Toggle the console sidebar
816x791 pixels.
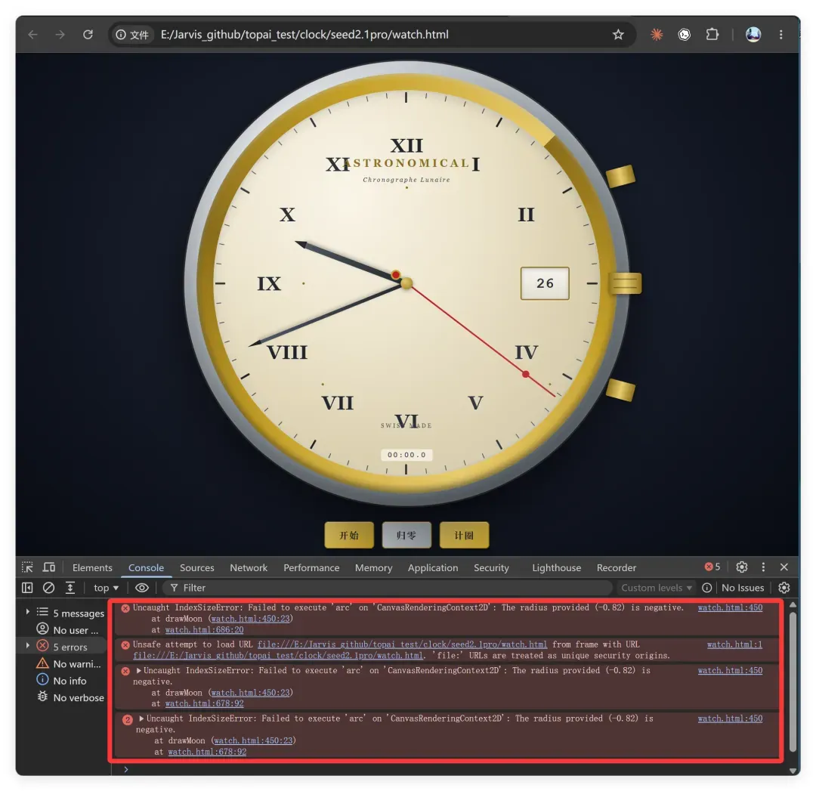(27, 588)
